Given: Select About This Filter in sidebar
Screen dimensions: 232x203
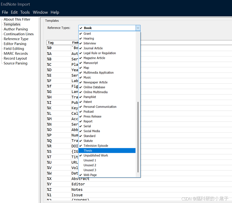Looking at the screenshot, I should pyautogui.click(x=17, y=19).
